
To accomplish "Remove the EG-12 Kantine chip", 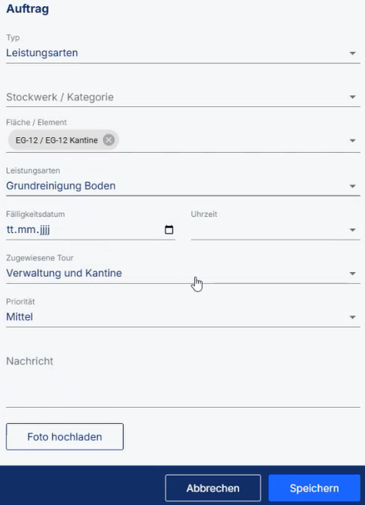I will 109,140.
